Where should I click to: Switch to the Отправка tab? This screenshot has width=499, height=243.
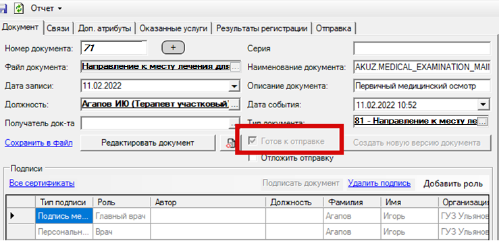pyautogui.click(x=334, y=28)
